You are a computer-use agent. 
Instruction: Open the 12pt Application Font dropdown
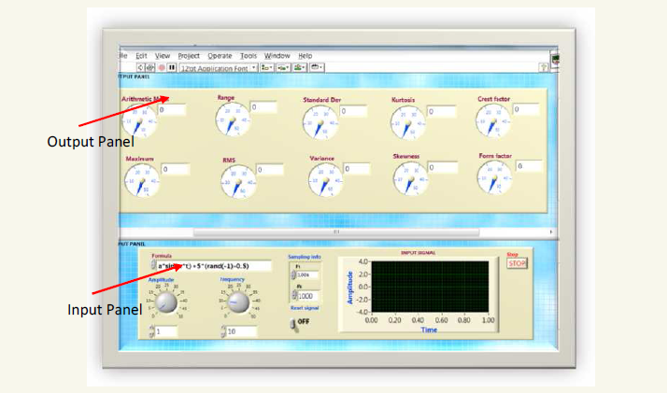218,68
